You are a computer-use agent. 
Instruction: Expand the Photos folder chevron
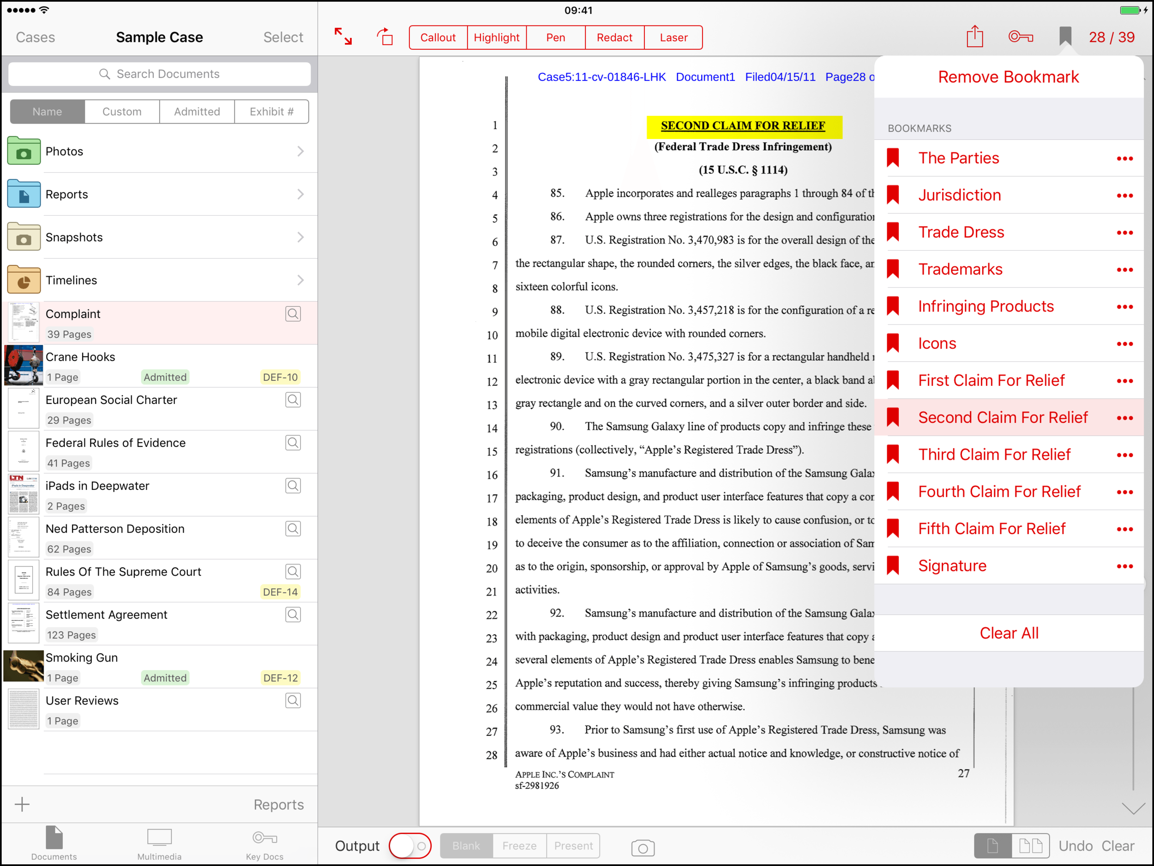[x=301, y=151]
